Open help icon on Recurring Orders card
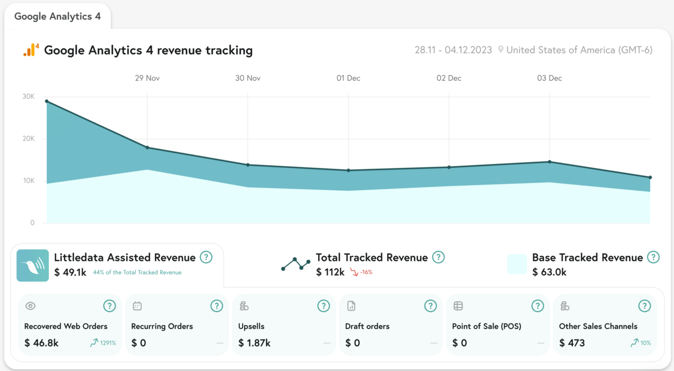The image size is (674, 371). coord(216,306)
